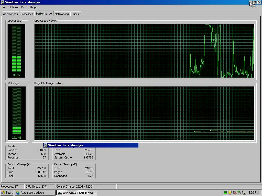This screenshot has width=262, height=196.
Task: Click the Threads value 500
Action: 43,154
